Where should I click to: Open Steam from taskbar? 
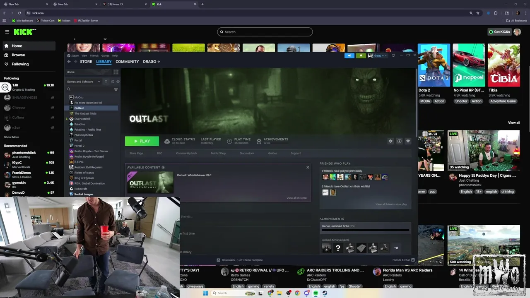(325, 293)
